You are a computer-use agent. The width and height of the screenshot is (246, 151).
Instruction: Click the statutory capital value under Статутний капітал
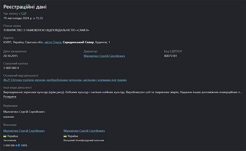11,68
